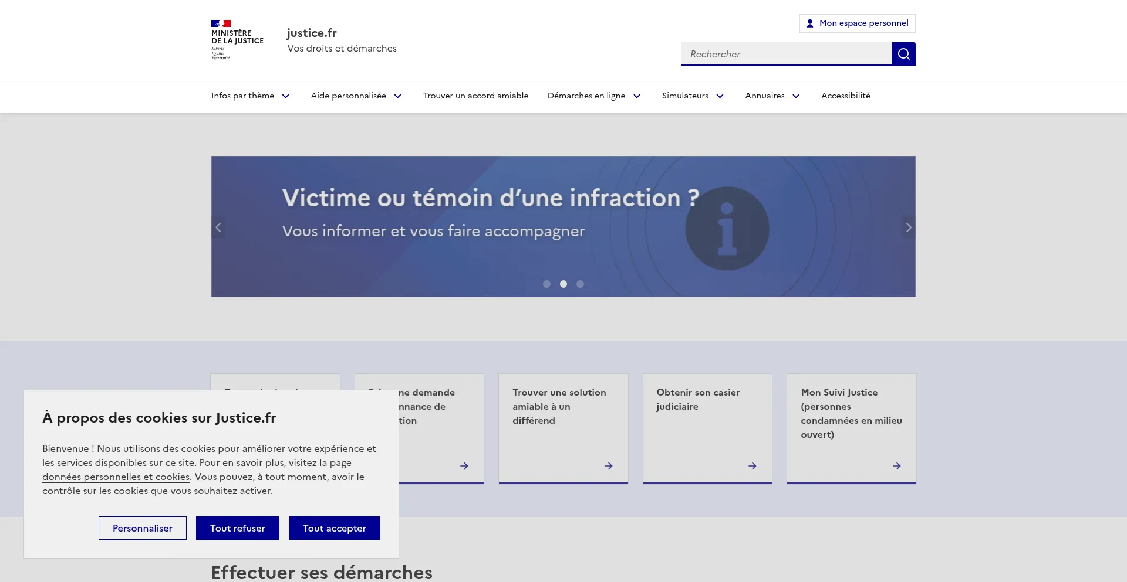This screenshot has width=1127, height=582.
Task: Open Trouver un accord amiable menu item
Action: [475, 96]
